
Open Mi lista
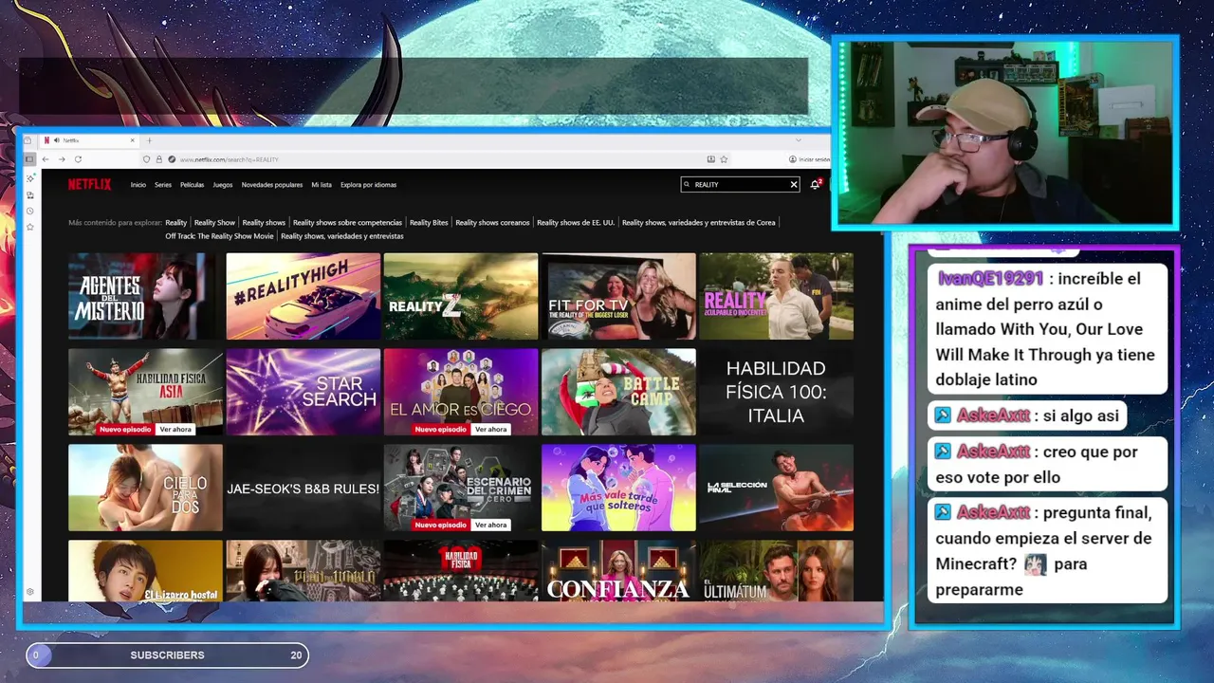point(322,185)
